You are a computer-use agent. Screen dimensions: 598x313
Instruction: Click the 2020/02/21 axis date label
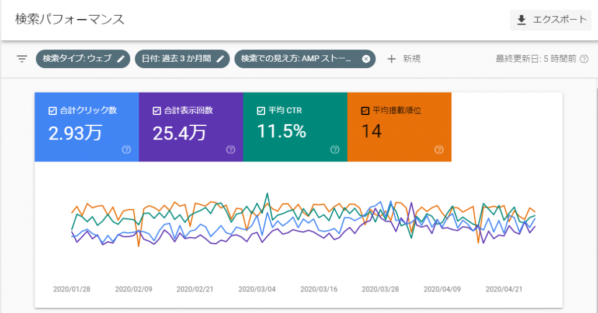195,289
